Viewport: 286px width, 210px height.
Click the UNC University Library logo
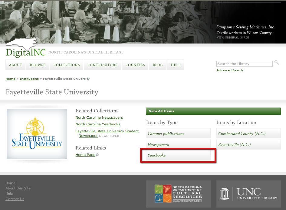pos(248,194)
